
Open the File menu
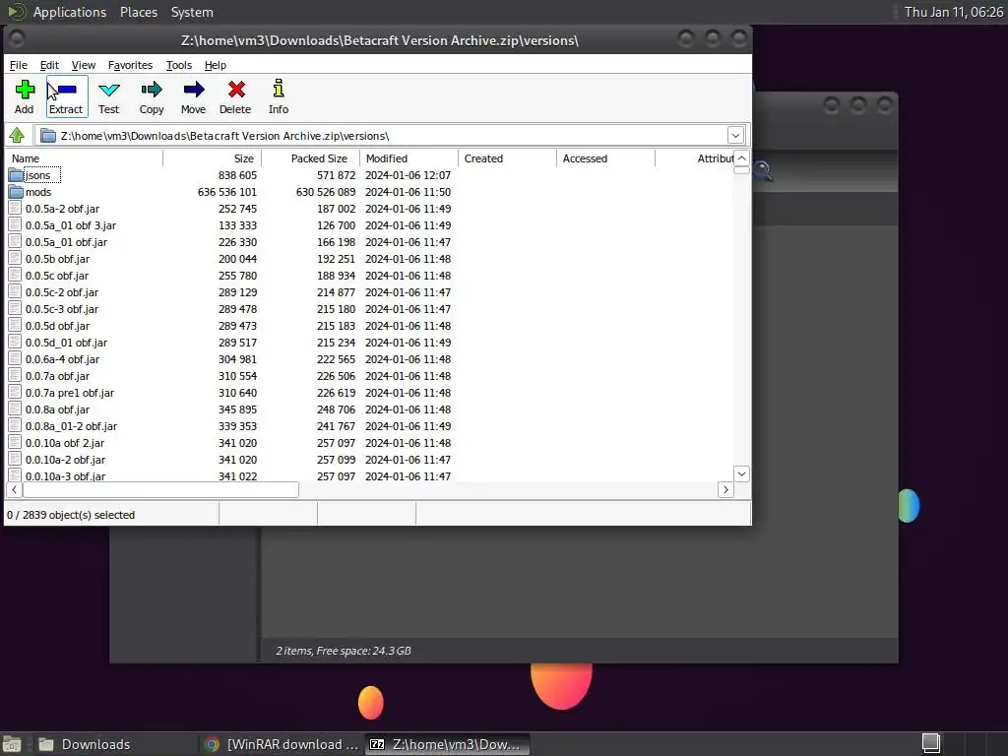(18, 65)
